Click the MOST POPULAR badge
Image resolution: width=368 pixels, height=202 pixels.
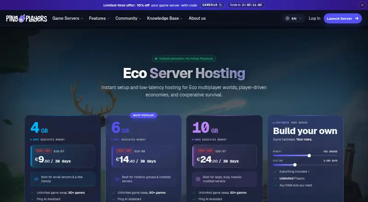[144, 115]
